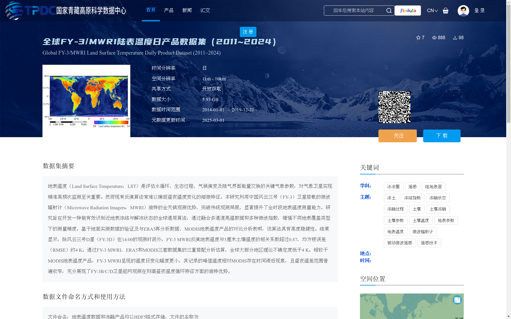
Task: Click the 1km - 10km resolution value
Action: 214,79
